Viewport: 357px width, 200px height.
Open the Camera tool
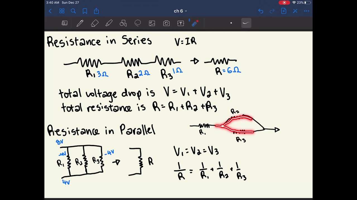point(167,23)
